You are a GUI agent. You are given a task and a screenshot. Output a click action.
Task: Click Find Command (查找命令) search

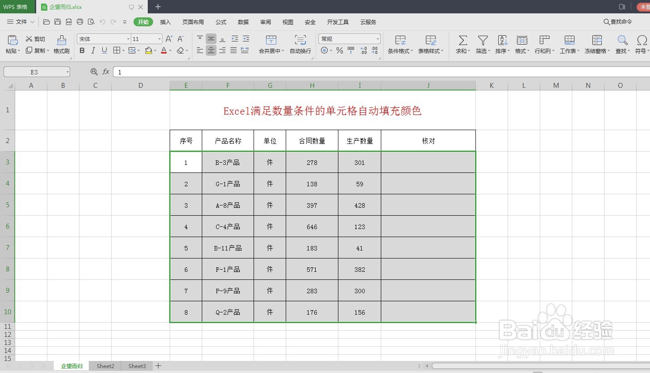pyautogui.click(x=618, y=22)
